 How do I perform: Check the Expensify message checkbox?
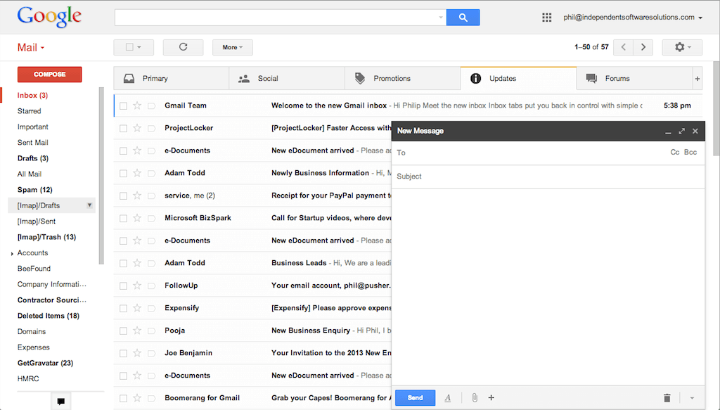click(x=123, y=309)
